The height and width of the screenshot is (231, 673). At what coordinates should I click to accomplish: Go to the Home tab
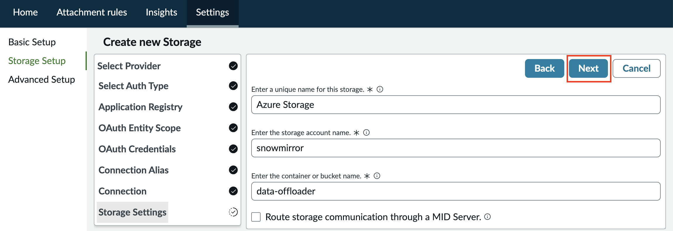(x=26, y=12)
